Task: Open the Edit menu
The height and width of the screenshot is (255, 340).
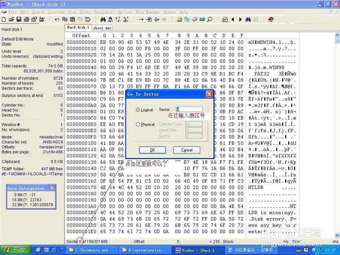Action: [x=24, y=12]
